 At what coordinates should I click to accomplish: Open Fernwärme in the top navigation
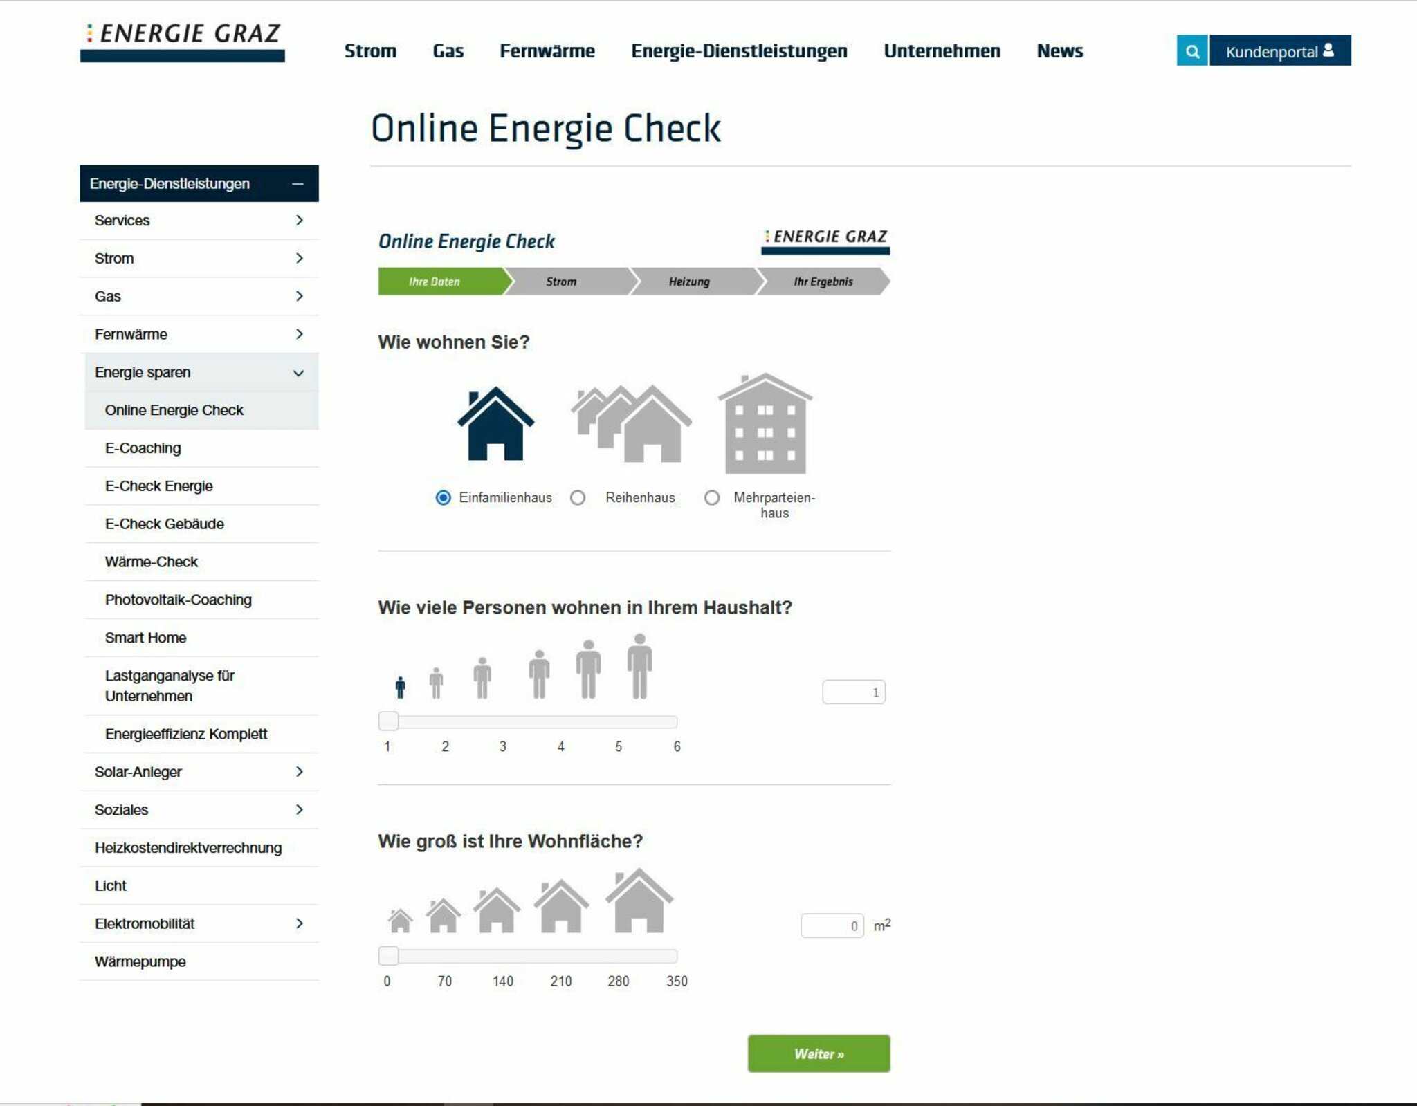(x=547, y=51)
